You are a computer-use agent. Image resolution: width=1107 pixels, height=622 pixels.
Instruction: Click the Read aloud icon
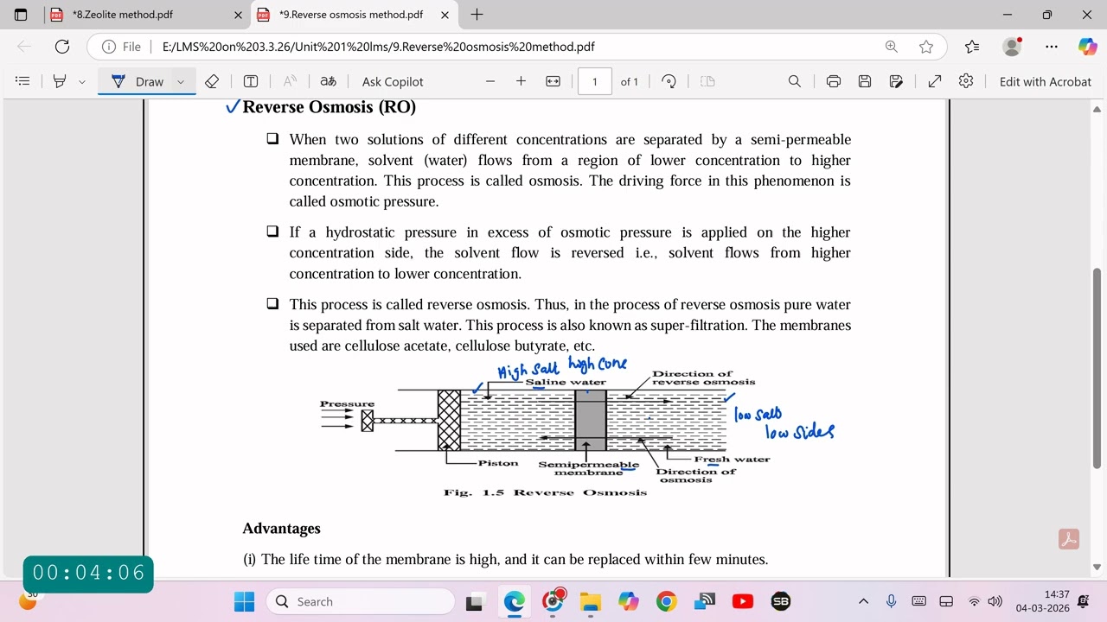pyautogui.click(x=290, y=81)
